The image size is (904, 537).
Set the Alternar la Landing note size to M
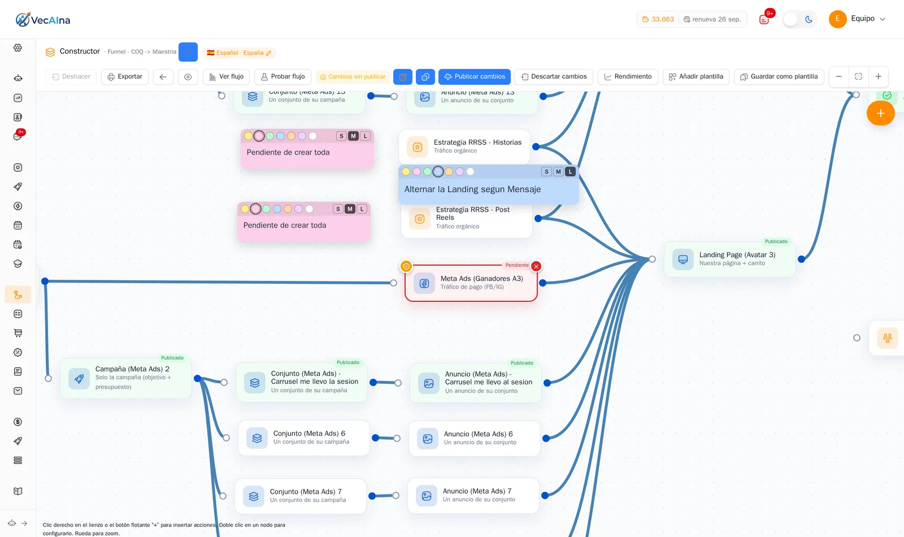click(x=558, y=172)
